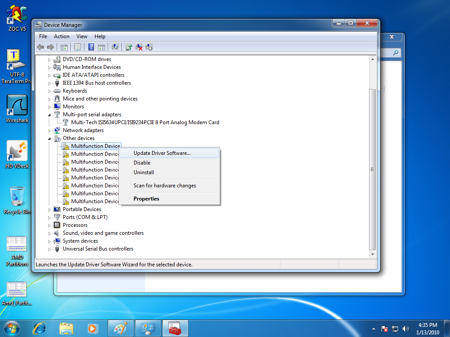Collapse the Other devices tree node

click(50, 138)
